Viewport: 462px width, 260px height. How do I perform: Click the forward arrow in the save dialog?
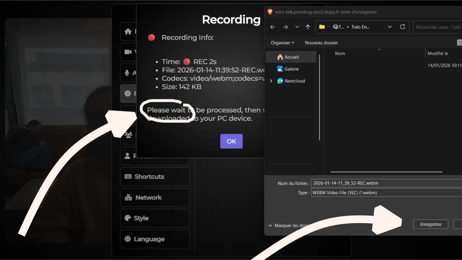286,27
